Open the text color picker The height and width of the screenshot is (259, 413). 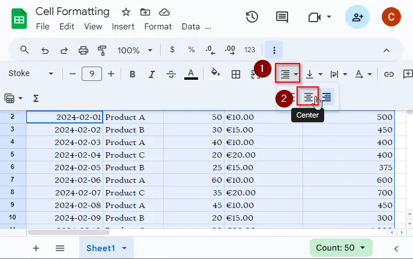(x=191, y=74)
